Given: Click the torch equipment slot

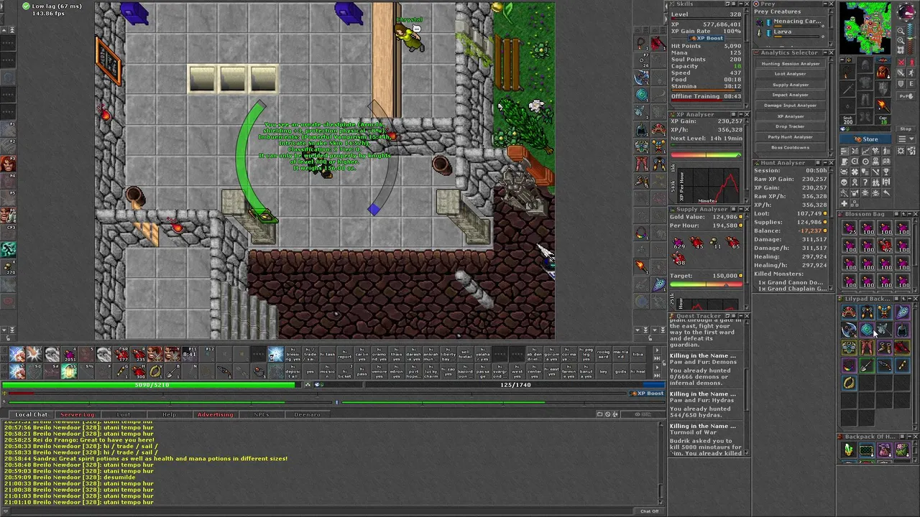Looking at the screenshot, I should click(883, 105).
